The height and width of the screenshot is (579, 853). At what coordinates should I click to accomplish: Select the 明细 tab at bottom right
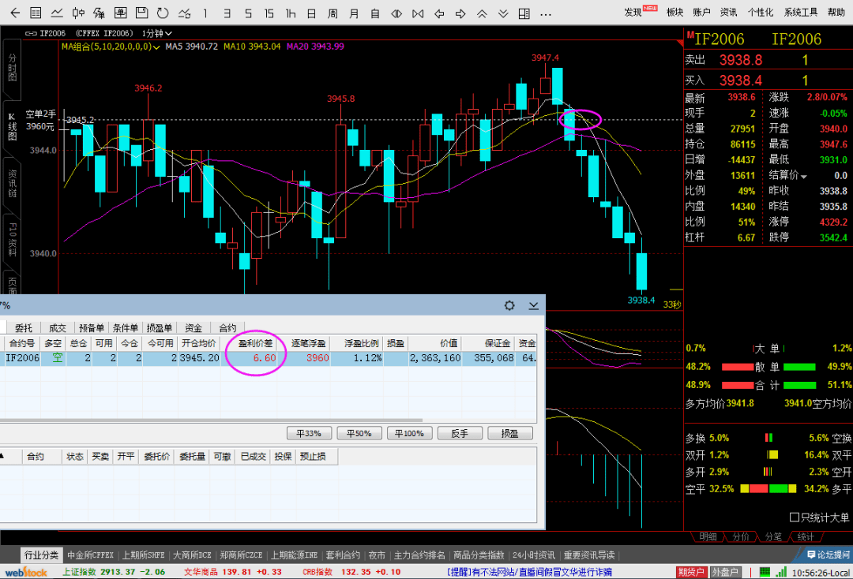pyautogui.click(x=708, y=536)
